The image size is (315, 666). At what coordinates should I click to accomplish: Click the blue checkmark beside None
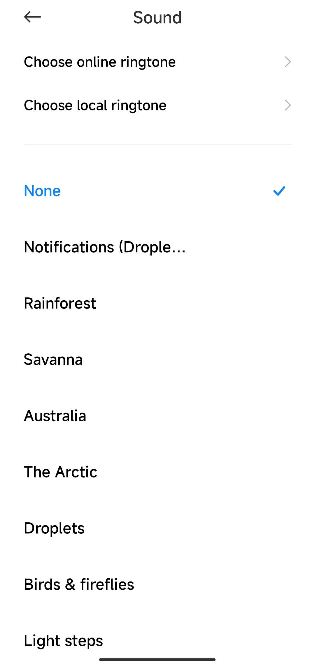(x=279, y=191)
